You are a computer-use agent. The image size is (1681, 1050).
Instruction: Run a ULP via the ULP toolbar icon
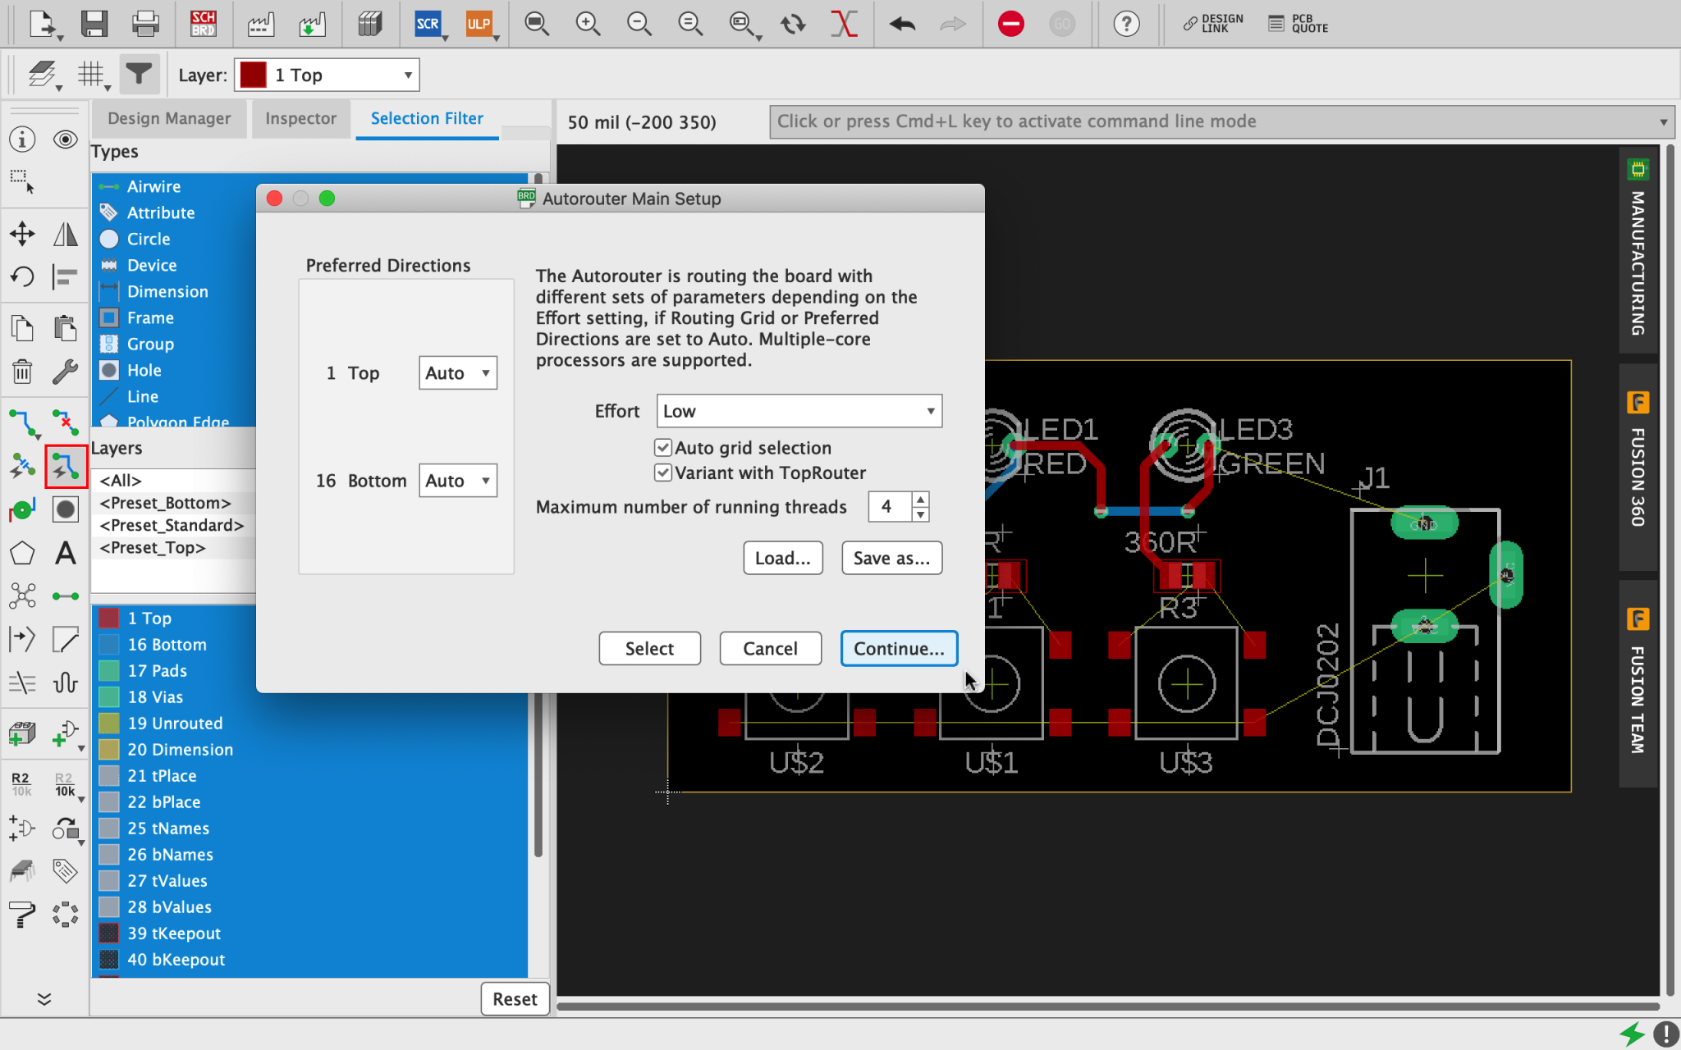point(479,24)
